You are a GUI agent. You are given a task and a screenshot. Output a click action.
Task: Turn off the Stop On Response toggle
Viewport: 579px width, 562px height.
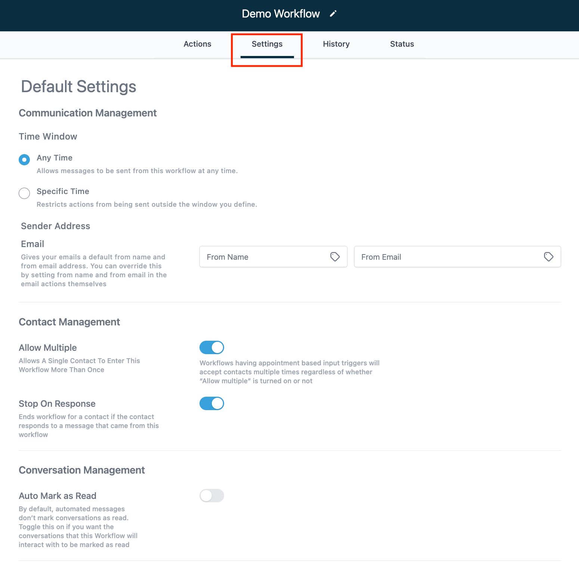[211, 403]
